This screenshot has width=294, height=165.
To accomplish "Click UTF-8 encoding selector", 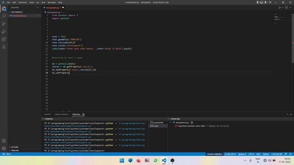I will coord(251,154).
